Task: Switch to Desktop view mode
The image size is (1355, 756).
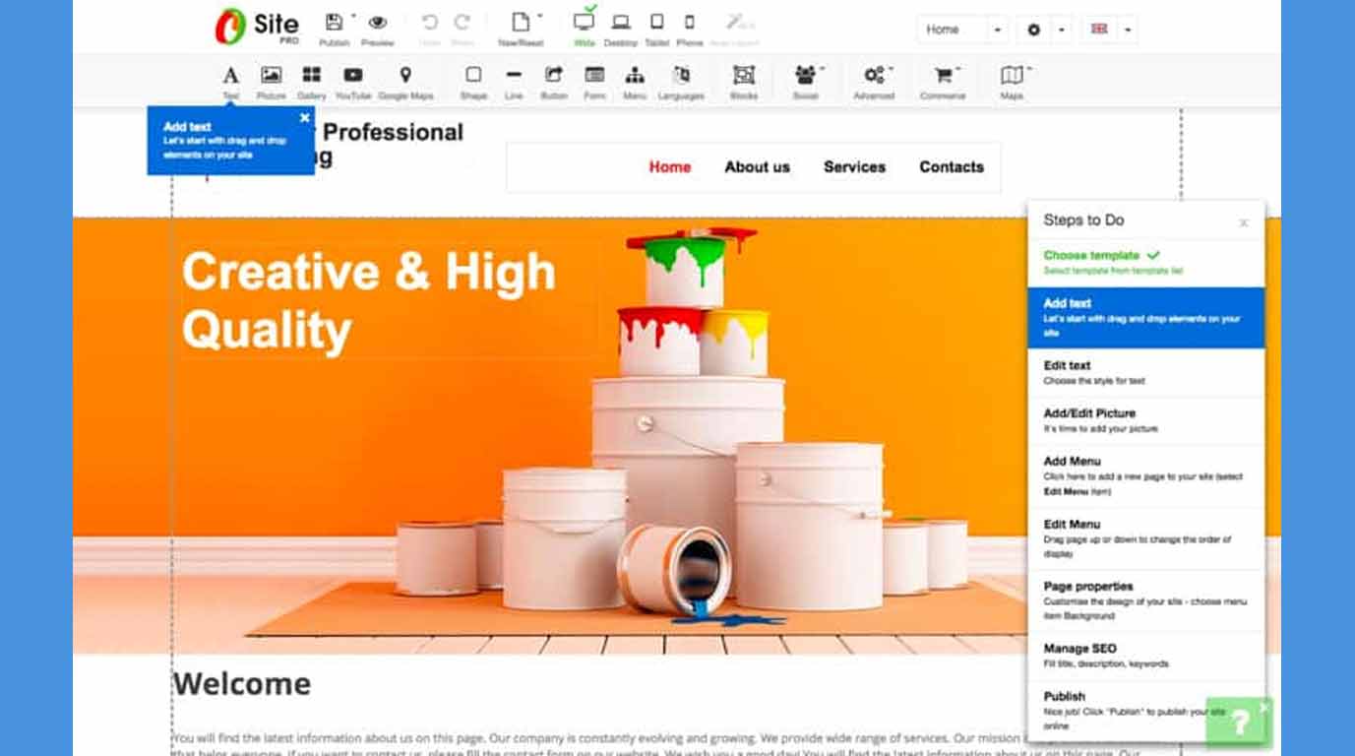Action: [621, 23]
